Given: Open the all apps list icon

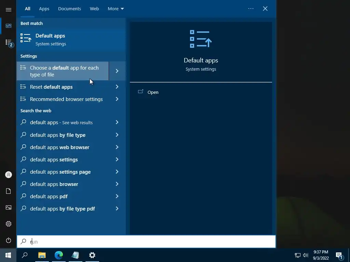Looking at the screenshot, I should coord(9,42).
